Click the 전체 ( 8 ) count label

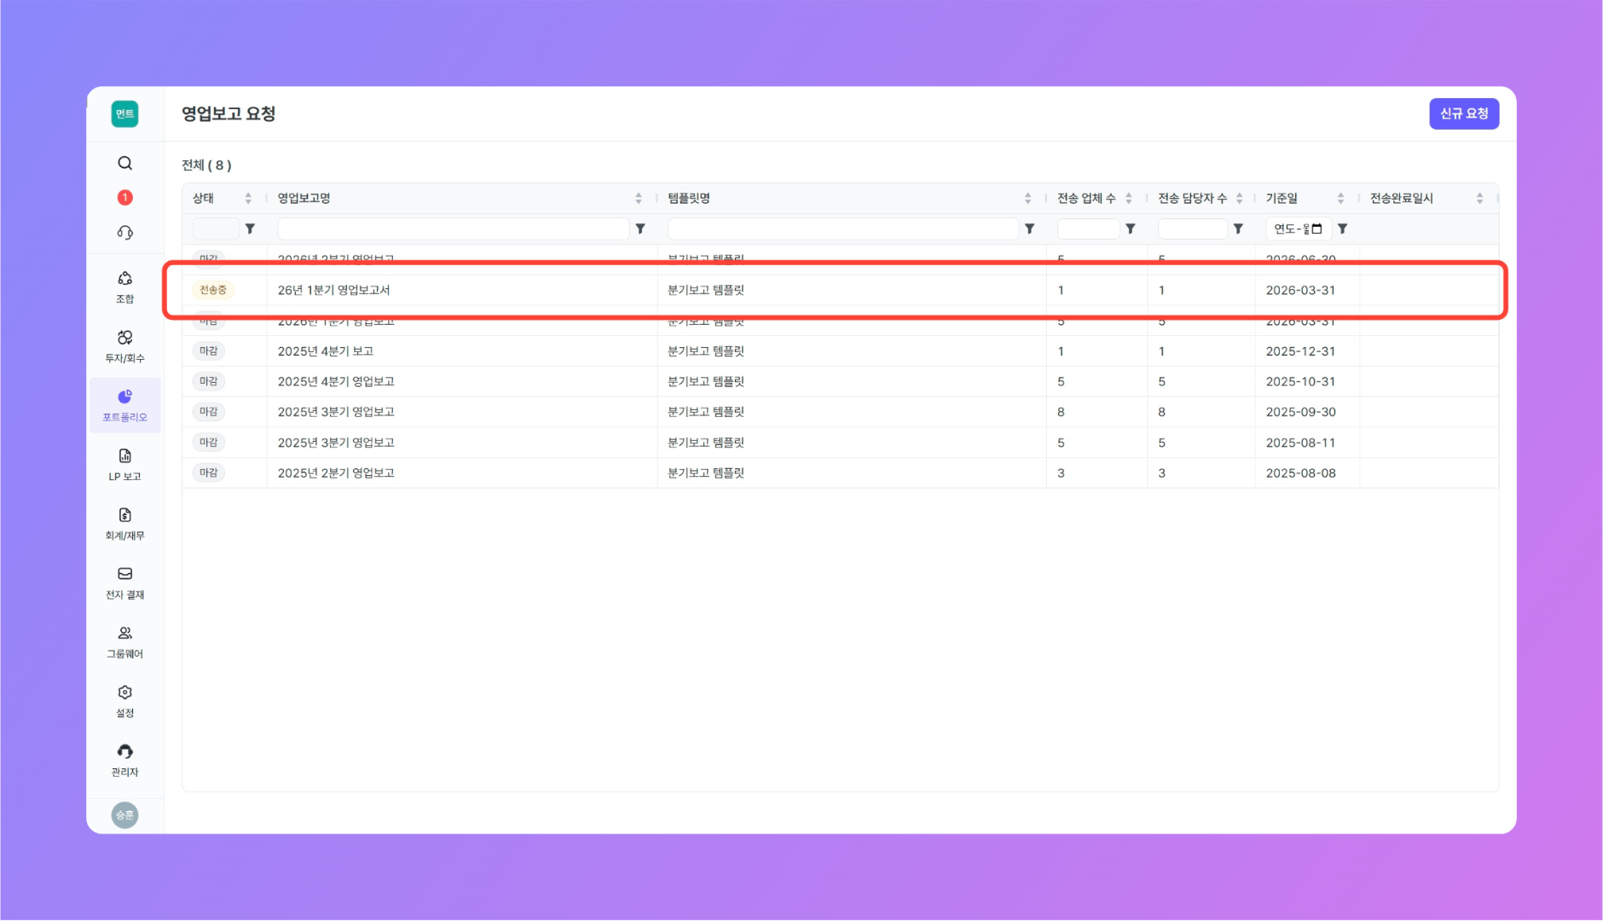point(206,165)
